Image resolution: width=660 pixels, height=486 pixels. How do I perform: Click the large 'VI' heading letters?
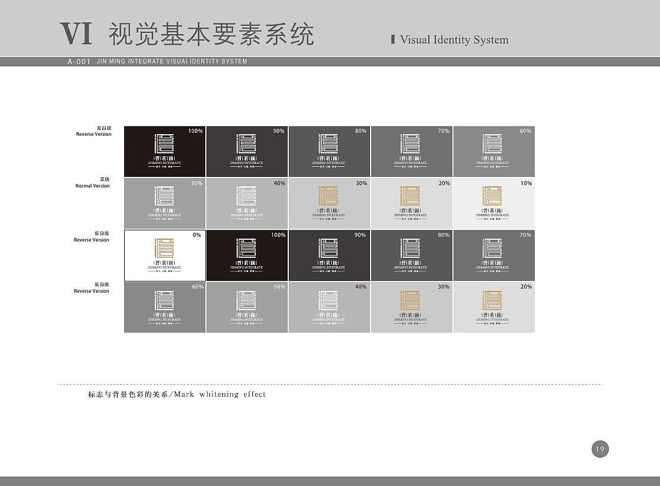click(76, 33)
